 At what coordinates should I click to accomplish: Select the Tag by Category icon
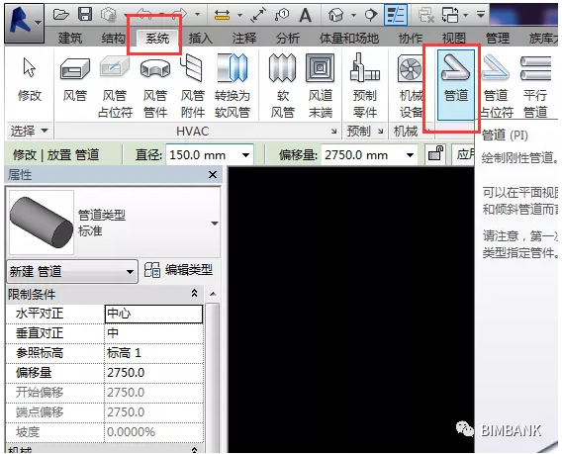(282, 15)
